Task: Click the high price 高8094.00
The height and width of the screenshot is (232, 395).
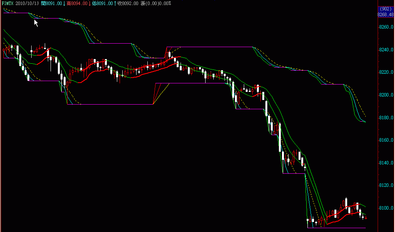Action: tap(77, 3)
